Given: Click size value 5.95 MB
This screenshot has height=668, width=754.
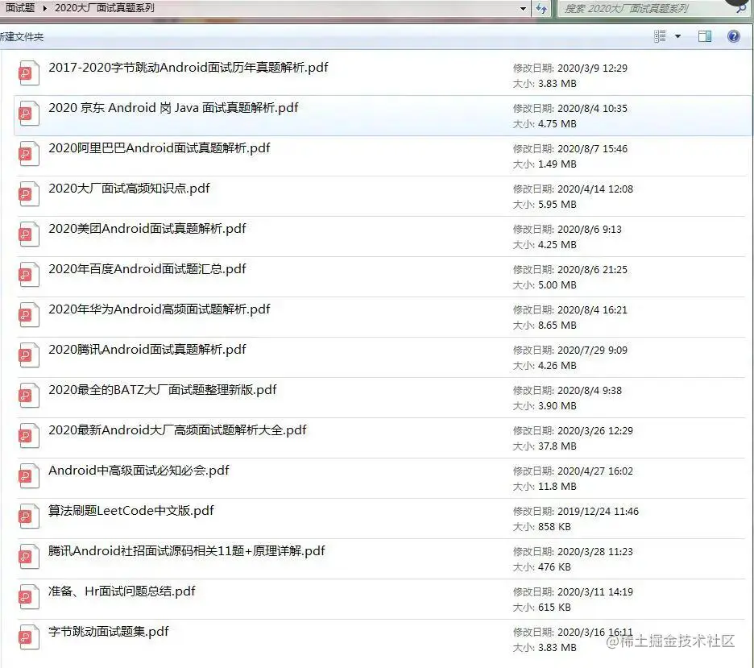Looking at the screenshot, I should tap(557, 205).
